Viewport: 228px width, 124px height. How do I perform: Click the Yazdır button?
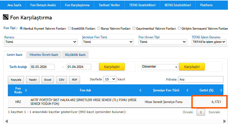pos(33,80)
